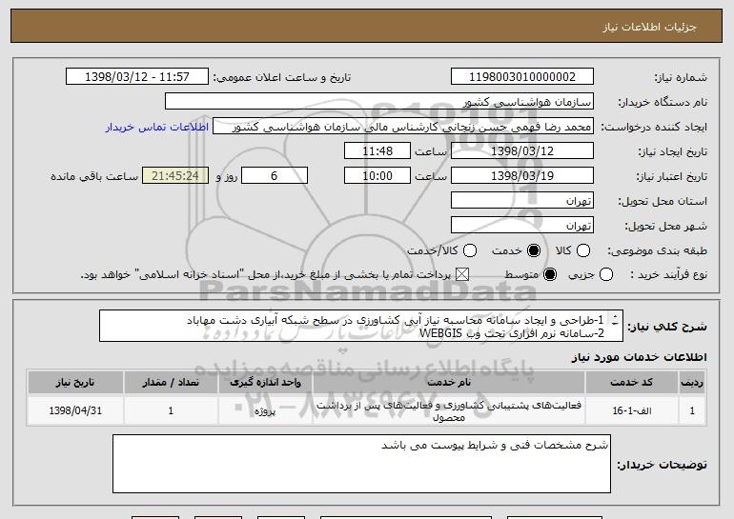
Task: Click the service name cell فعالیت‌های پشتیبانی کشاورزی
Action: [x=448, y=410]
